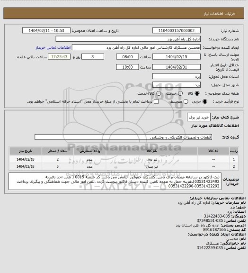Click the quantity cell showing 2
The image size is (248, 273).
[58, 159]
